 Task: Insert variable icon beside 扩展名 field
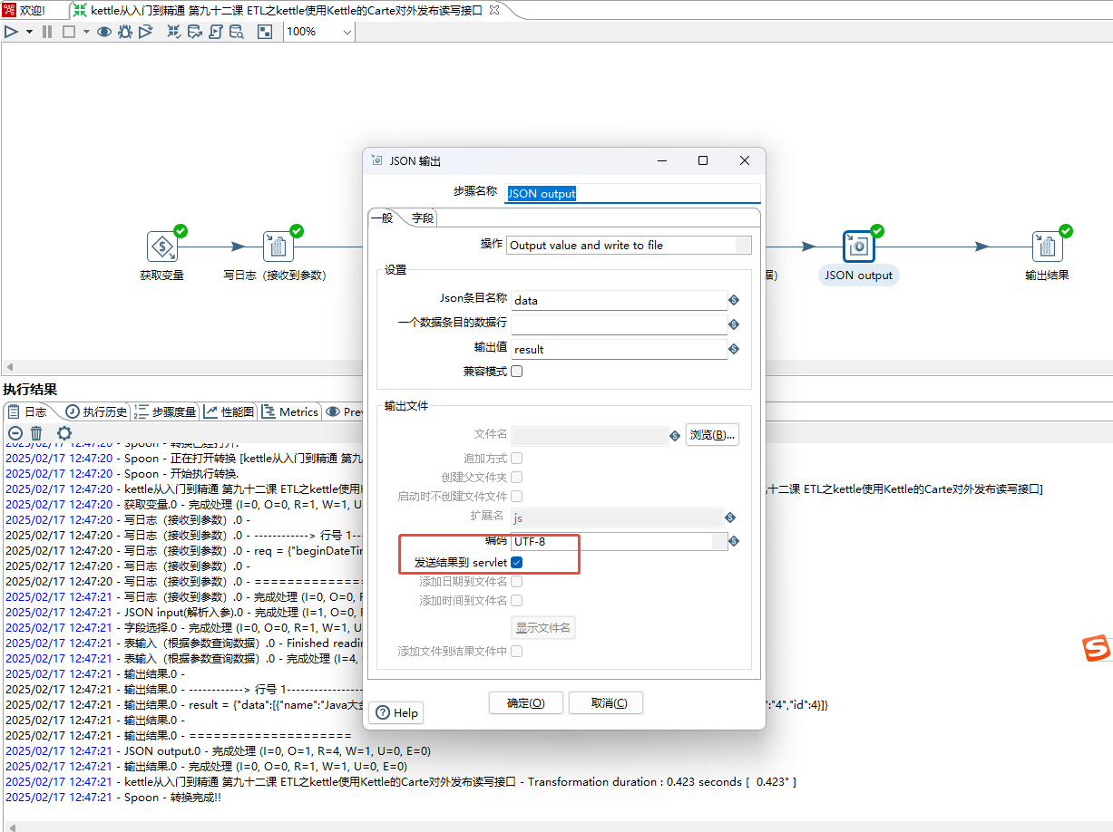(729, 518)
